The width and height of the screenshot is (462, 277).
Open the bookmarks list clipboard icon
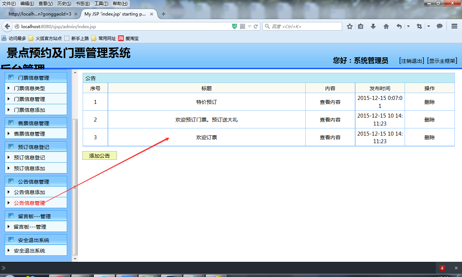(361, 26)
